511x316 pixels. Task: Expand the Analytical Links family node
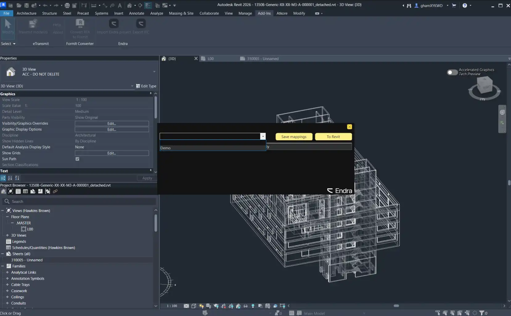[7, 272]
